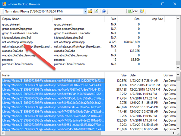Click the file list horizontal scrollbar thumb
The height and width of the screenshot is (136, 181).
coord(53,133)
